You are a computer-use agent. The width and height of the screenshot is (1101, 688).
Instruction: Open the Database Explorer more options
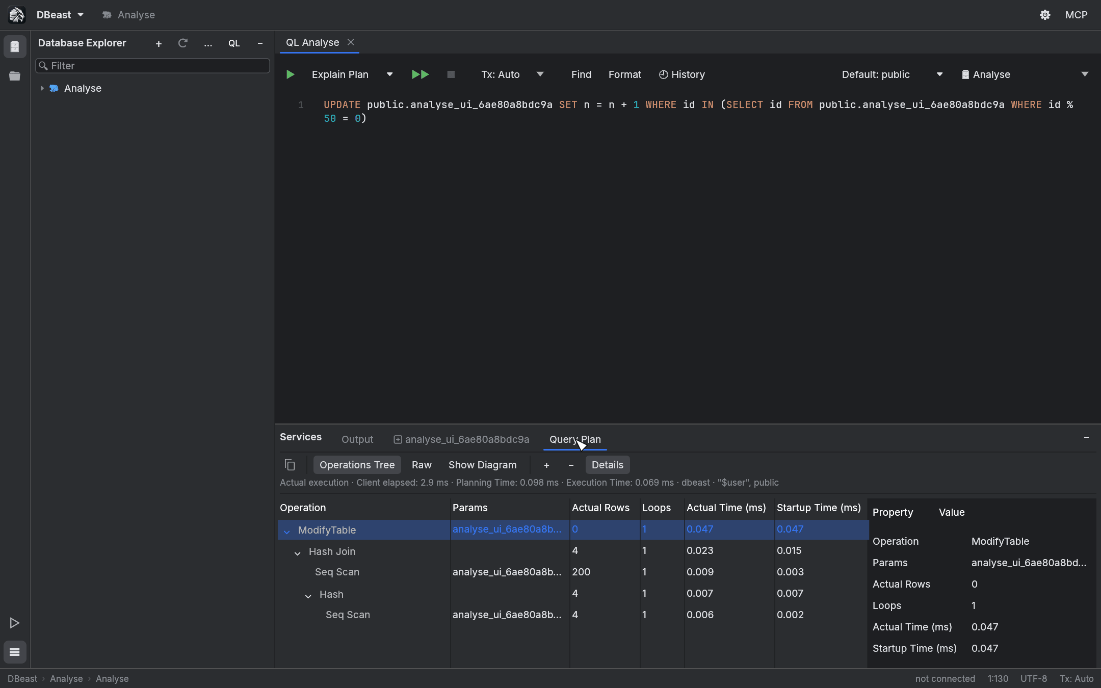coord(208,44)
